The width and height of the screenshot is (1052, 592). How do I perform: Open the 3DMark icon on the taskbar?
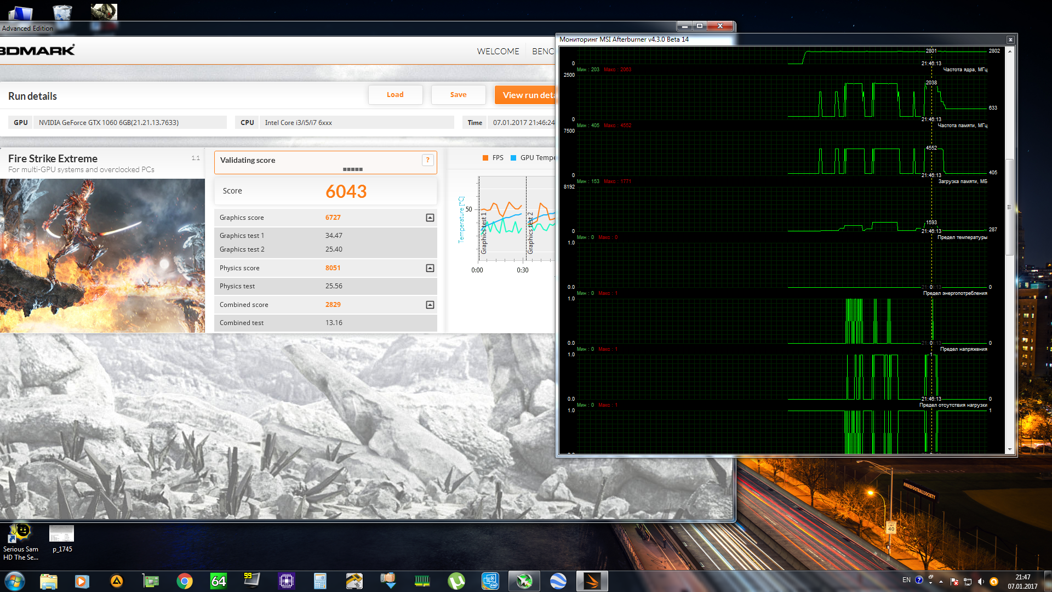click(x=592, y=581)
